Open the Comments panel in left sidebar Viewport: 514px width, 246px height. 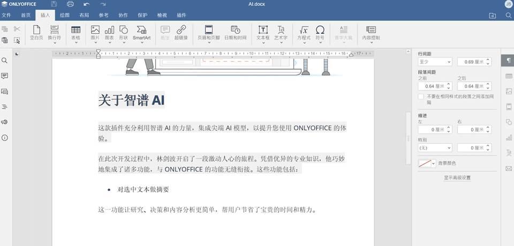5,76
